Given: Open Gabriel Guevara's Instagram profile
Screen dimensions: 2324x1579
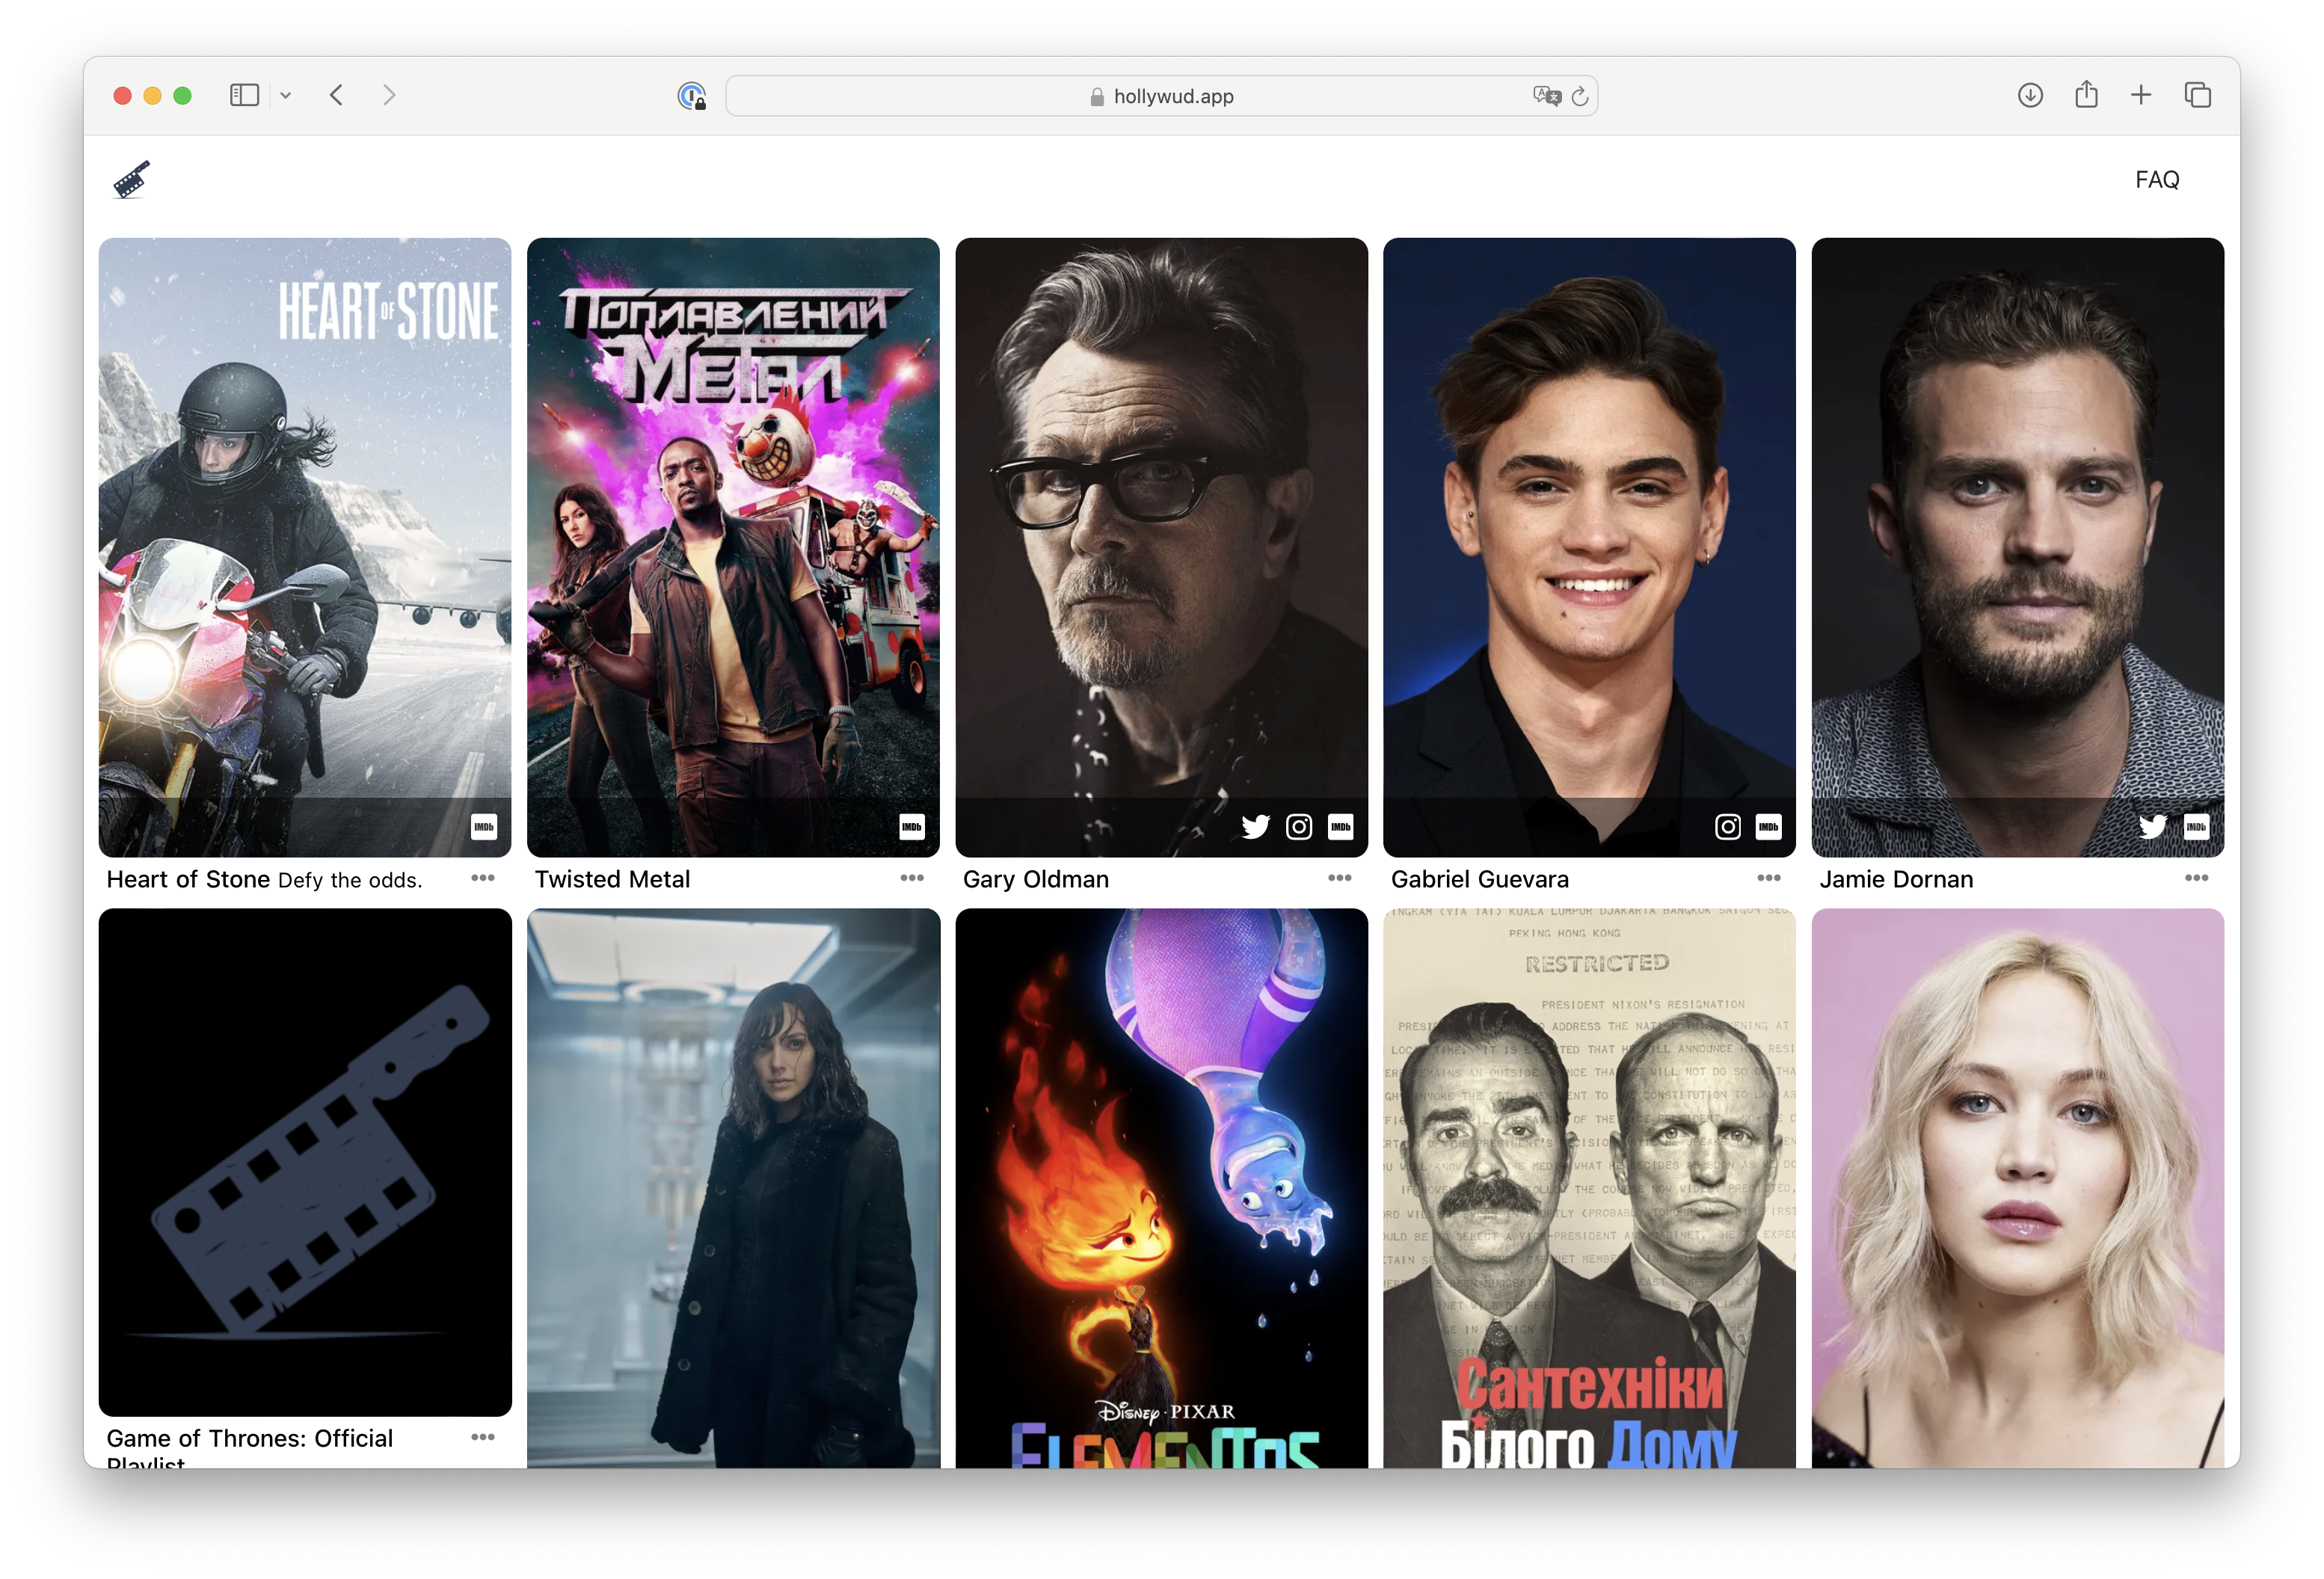Looking at the screenshot, I should 1727,827.
